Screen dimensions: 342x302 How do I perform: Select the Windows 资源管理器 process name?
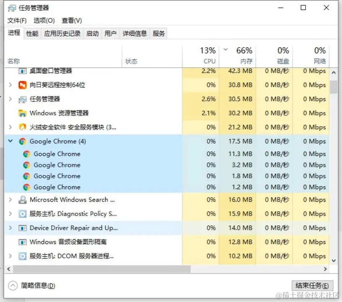point(59,113)
